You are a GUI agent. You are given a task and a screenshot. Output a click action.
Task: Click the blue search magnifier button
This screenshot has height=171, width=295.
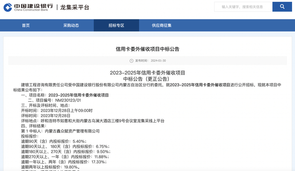click(282, 7)
